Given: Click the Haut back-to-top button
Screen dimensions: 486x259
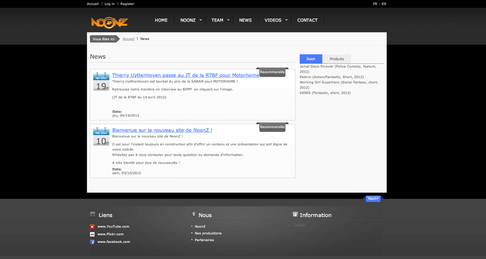Looking at the screenshot, I should [x=373, y=199].
